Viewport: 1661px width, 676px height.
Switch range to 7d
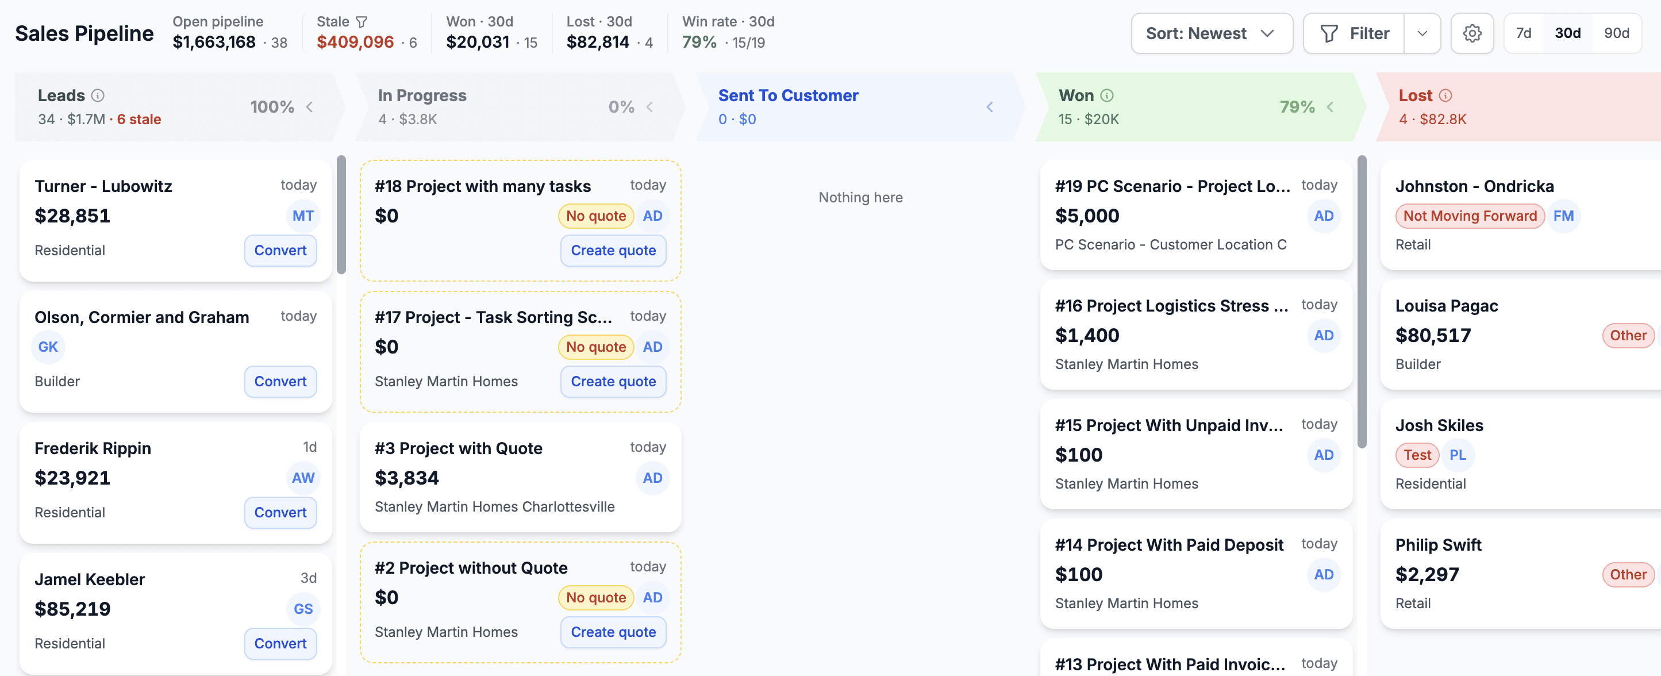pyautogui.click(x=1523, y=33)
